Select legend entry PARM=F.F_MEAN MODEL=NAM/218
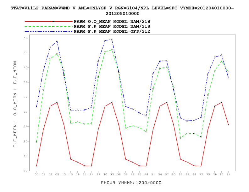This screenshot has height=192, width=249. pyautogui.click(x=112, y=26)
